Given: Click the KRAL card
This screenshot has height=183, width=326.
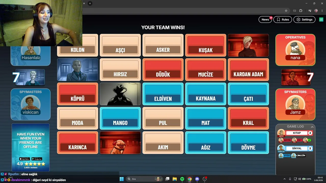Looking at the screenshot, I should point(248,118).
